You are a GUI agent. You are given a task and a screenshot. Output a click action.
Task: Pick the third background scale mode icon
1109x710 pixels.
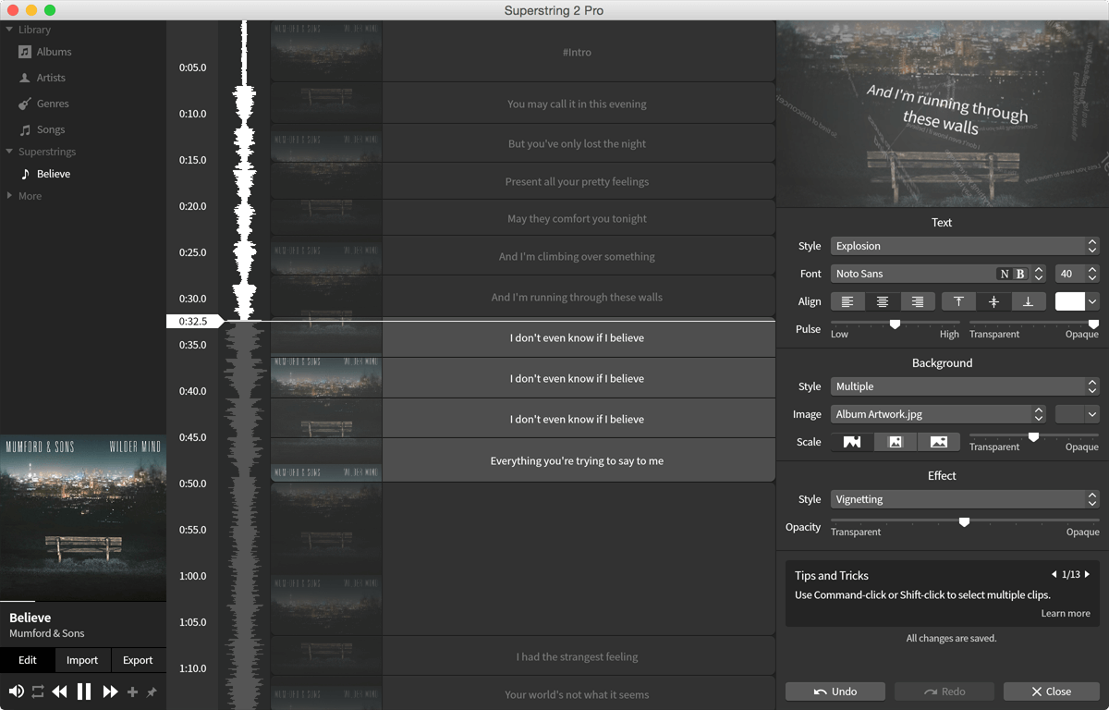coord(938,442)
